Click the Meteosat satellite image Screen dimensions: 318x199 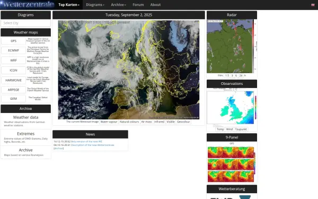(129, 70)
